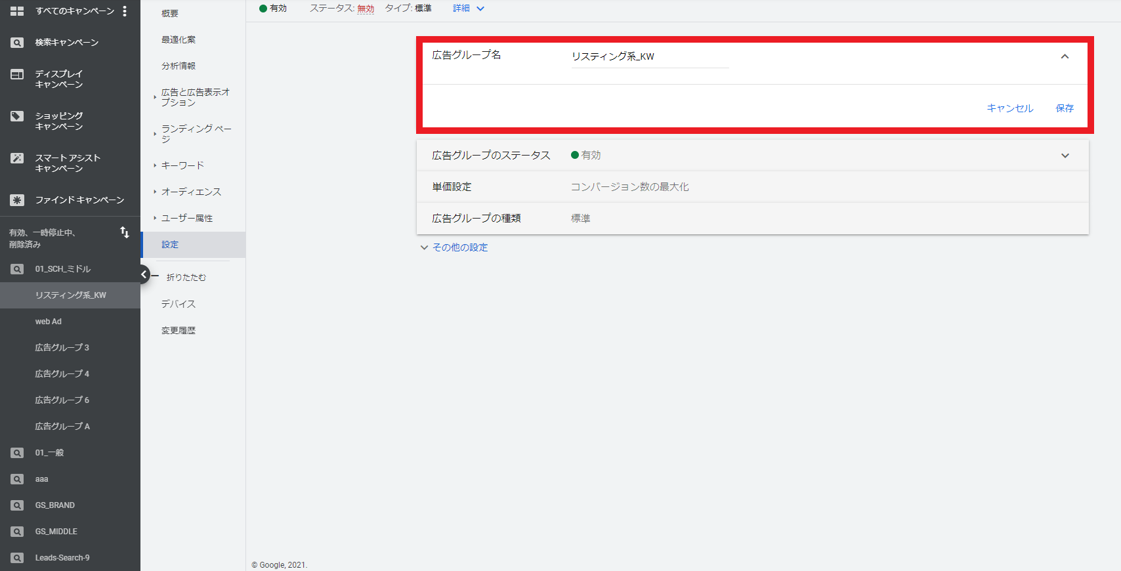Click the search icon for GS_BRAND
The height and width of the screenshot is (571, 1121).
[x=17, y=505]
